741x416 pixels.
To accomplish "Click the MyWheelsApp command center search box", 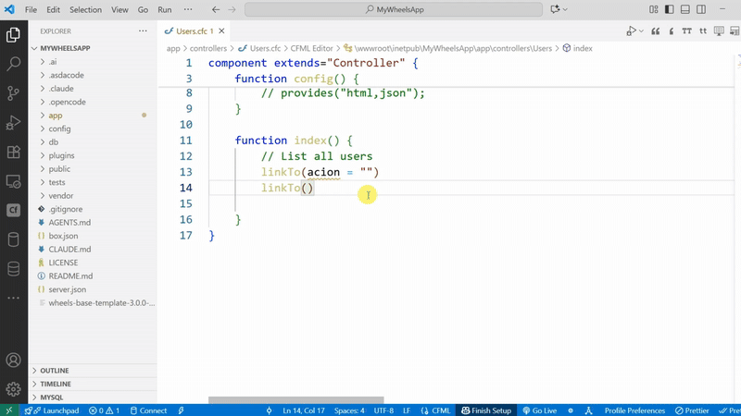I will 393,9.
